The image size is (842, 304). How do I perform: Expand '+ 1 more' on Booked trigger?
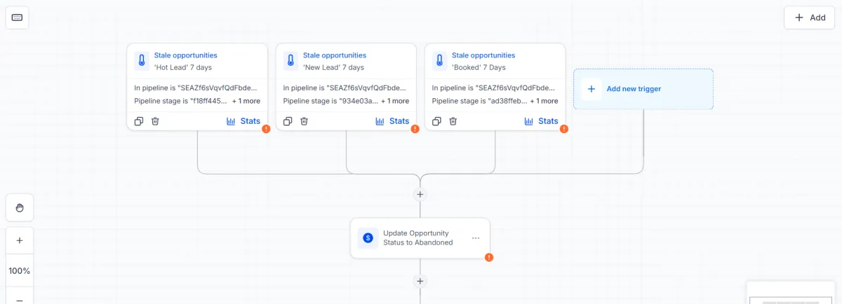(544, 101)
